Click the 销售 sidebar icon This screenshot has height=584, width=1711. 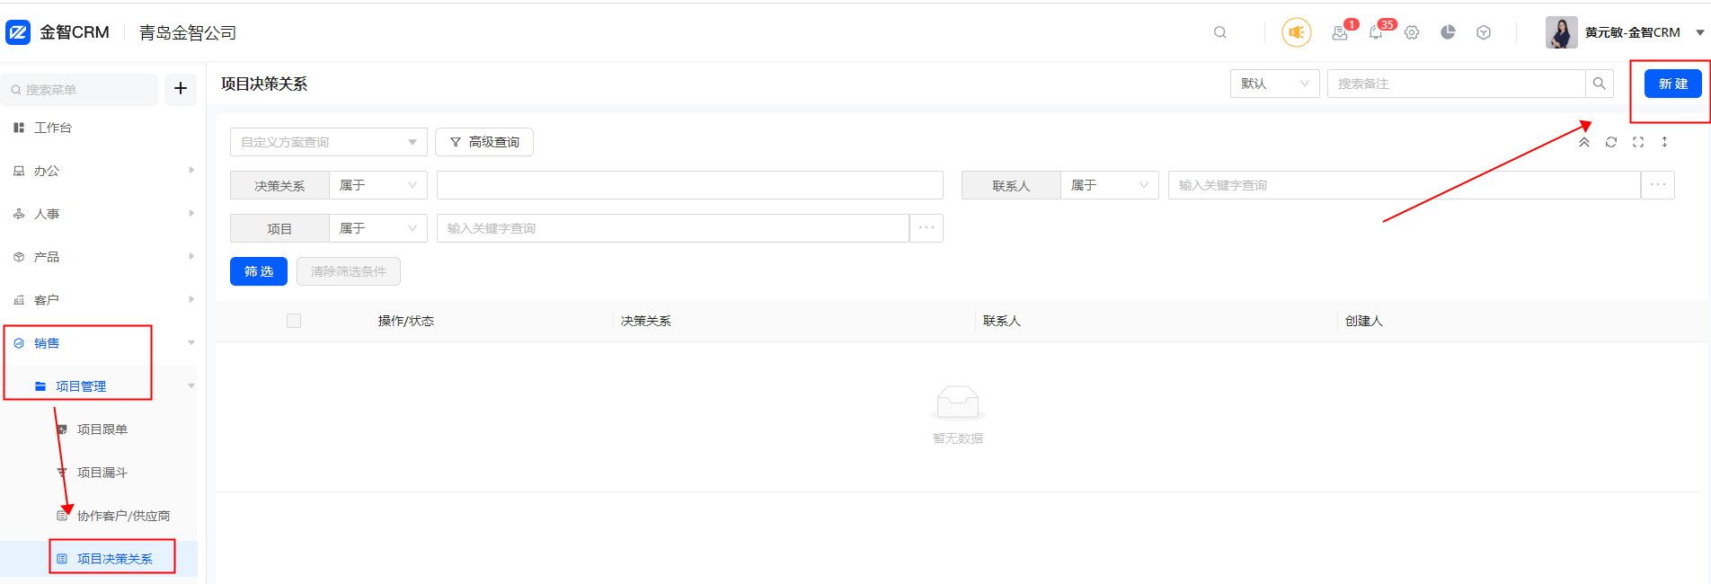(19, 343)
